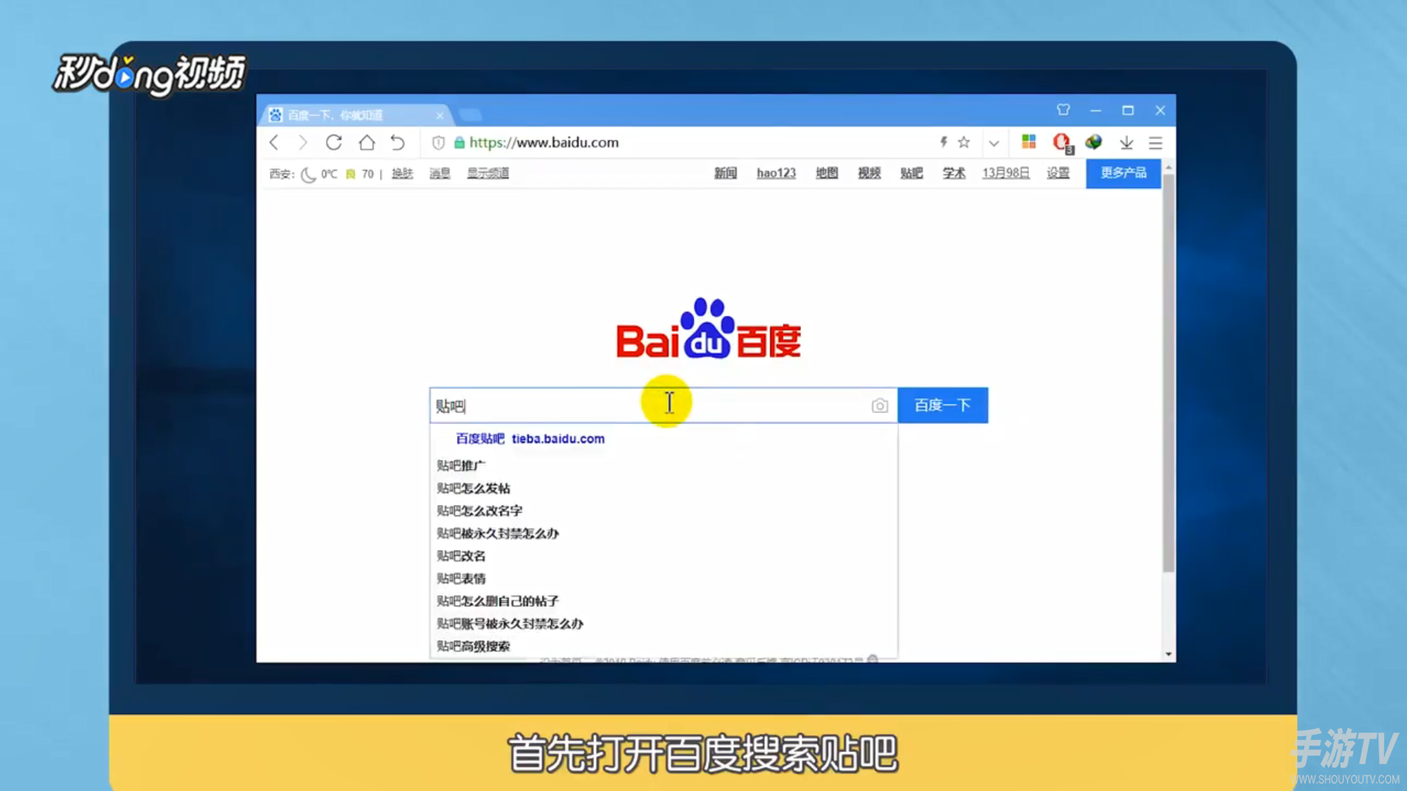Click the skin/shirt icon in title bar

point(1063,110)
